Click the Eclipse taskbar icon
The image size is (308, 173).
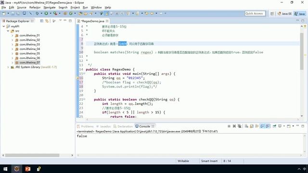coord(17,169)
